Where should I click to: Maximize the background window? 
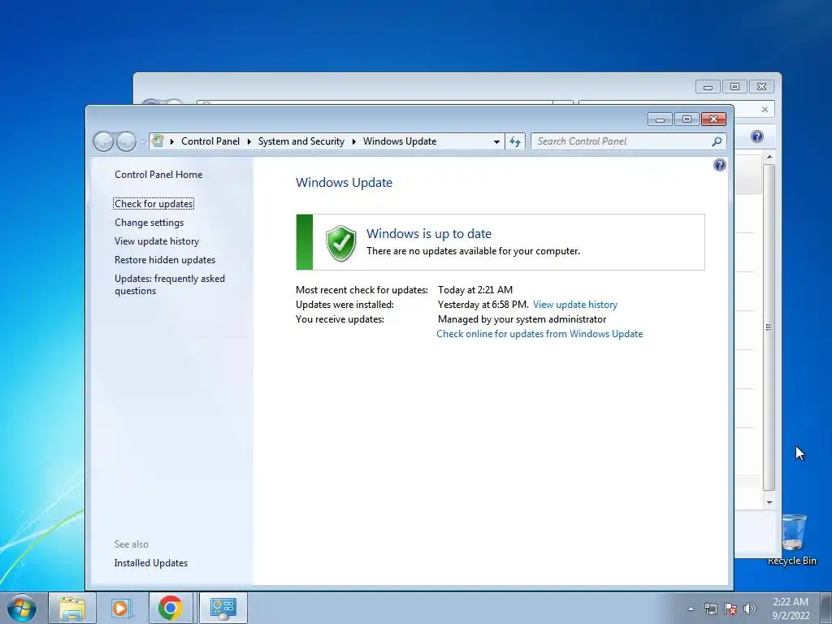pos(734,86)
